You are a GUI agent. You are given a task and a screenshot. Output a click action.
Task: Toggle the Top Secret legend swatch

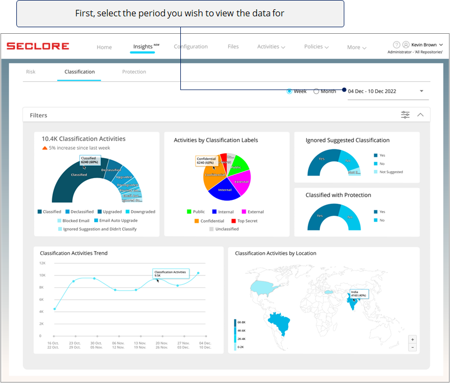pyautogui.click(x=234, y=221)
